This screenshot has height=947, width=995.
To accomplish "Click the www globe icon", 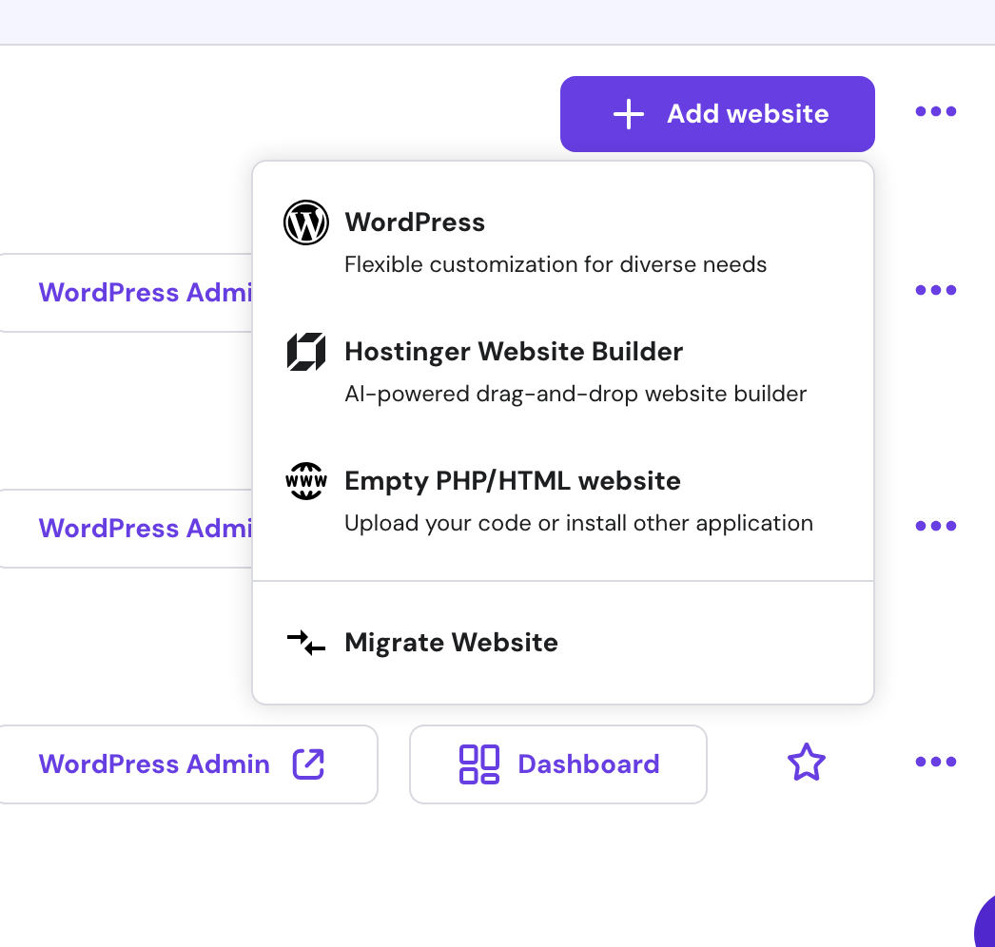I will [x=306, y=481].
